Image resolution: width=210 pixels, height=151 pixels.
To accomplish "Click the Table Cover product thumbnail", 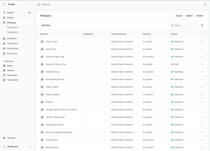I will pyautogui.click(x=42, y=41).
